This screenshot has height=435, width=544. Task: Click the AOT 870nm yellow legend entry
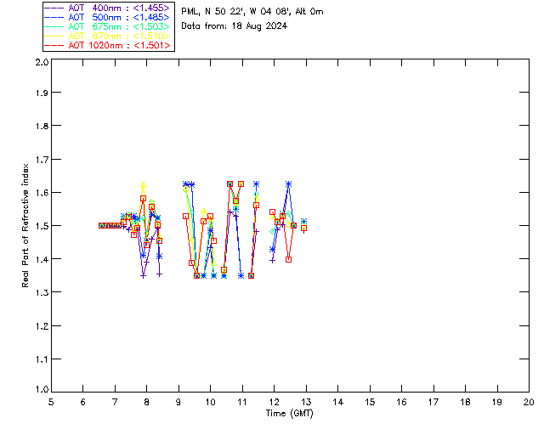[x=108, y=36]
